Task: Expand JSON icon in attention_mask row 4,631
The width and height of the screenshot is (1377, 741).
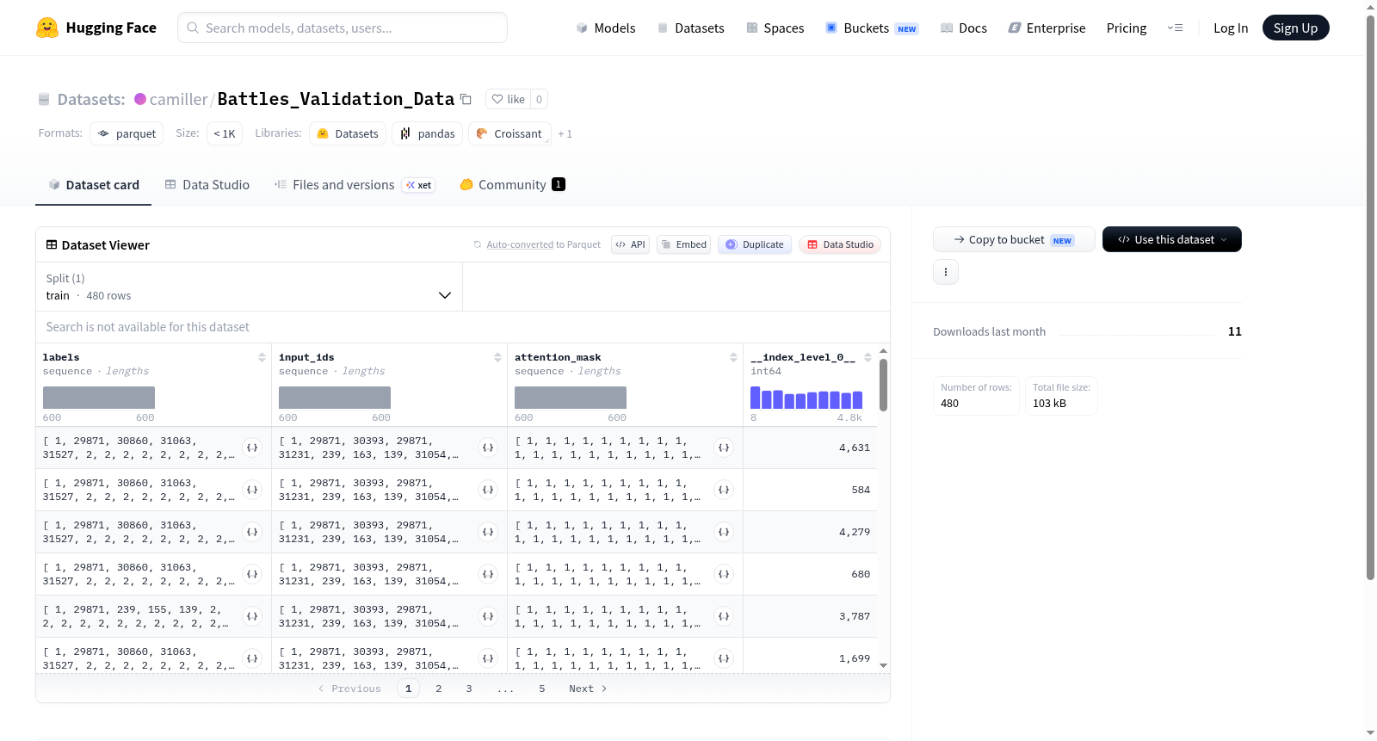Action: click(724, 448)
